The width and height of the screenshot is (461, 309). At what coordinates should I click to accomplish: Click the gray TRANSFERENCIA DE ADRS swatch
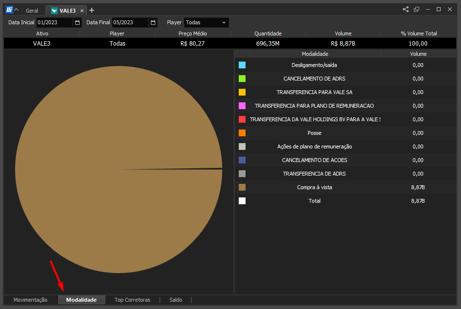(242, 174)
